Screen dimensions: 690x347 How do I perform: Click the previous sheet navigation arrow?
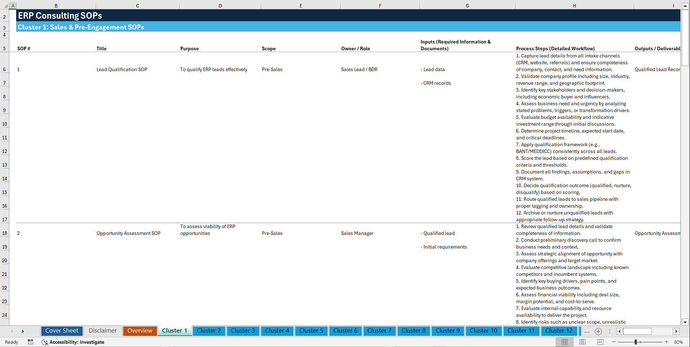pos(12,331)
